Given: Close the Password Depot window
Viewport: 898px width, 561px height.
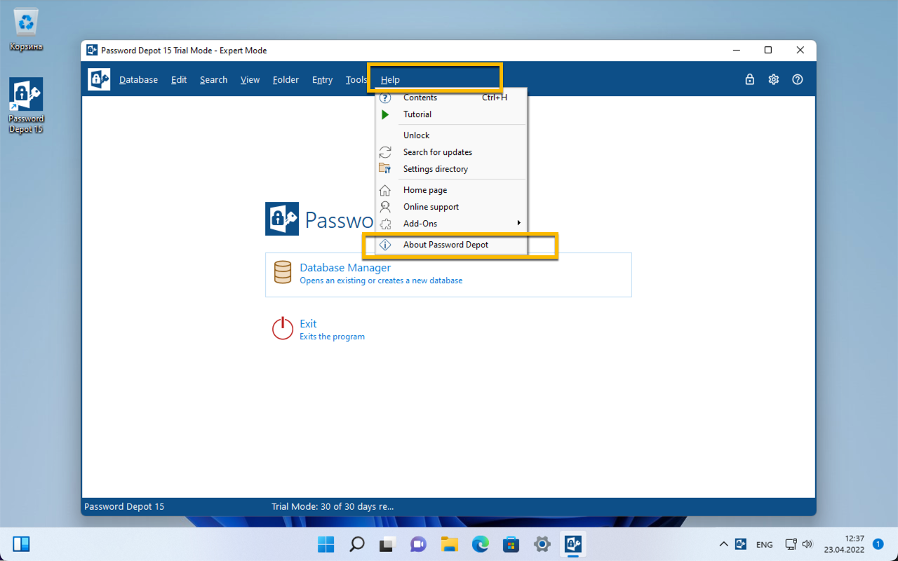Looking at the screenshot, I should (800, 50).
